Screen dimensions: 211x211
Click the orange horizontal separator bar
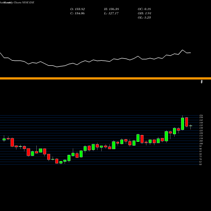(x=105, y=78)
